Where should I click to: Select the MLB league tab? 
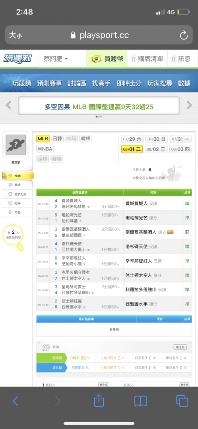tap(43, 139)
